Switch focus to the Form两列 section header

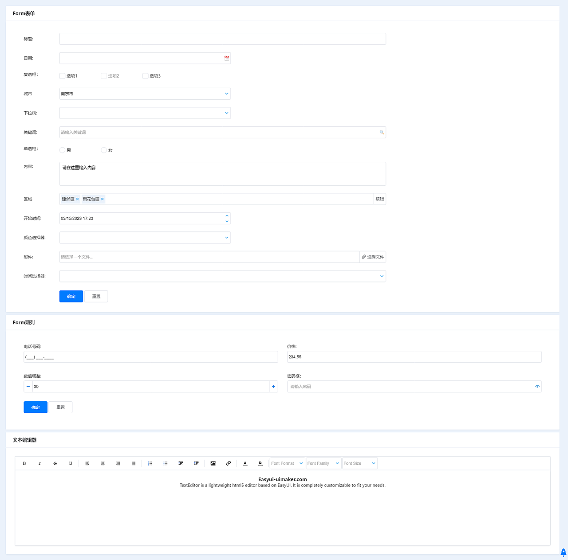pos(24,322)
